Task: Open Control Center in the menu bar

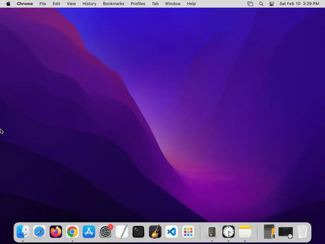Action: coord(272,4)
